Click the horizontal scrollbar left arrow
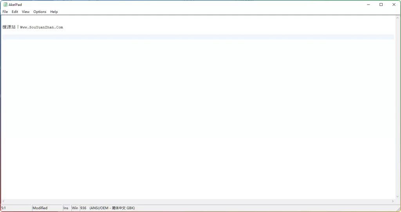 point(3,201)
